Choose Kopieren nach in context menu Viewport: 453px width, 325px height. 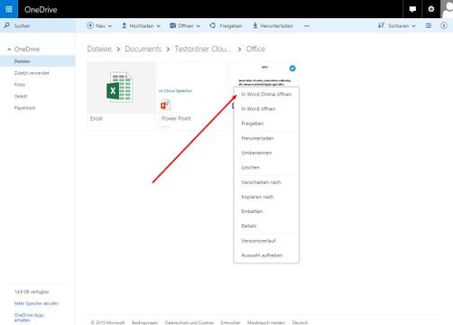pos(266,197)
